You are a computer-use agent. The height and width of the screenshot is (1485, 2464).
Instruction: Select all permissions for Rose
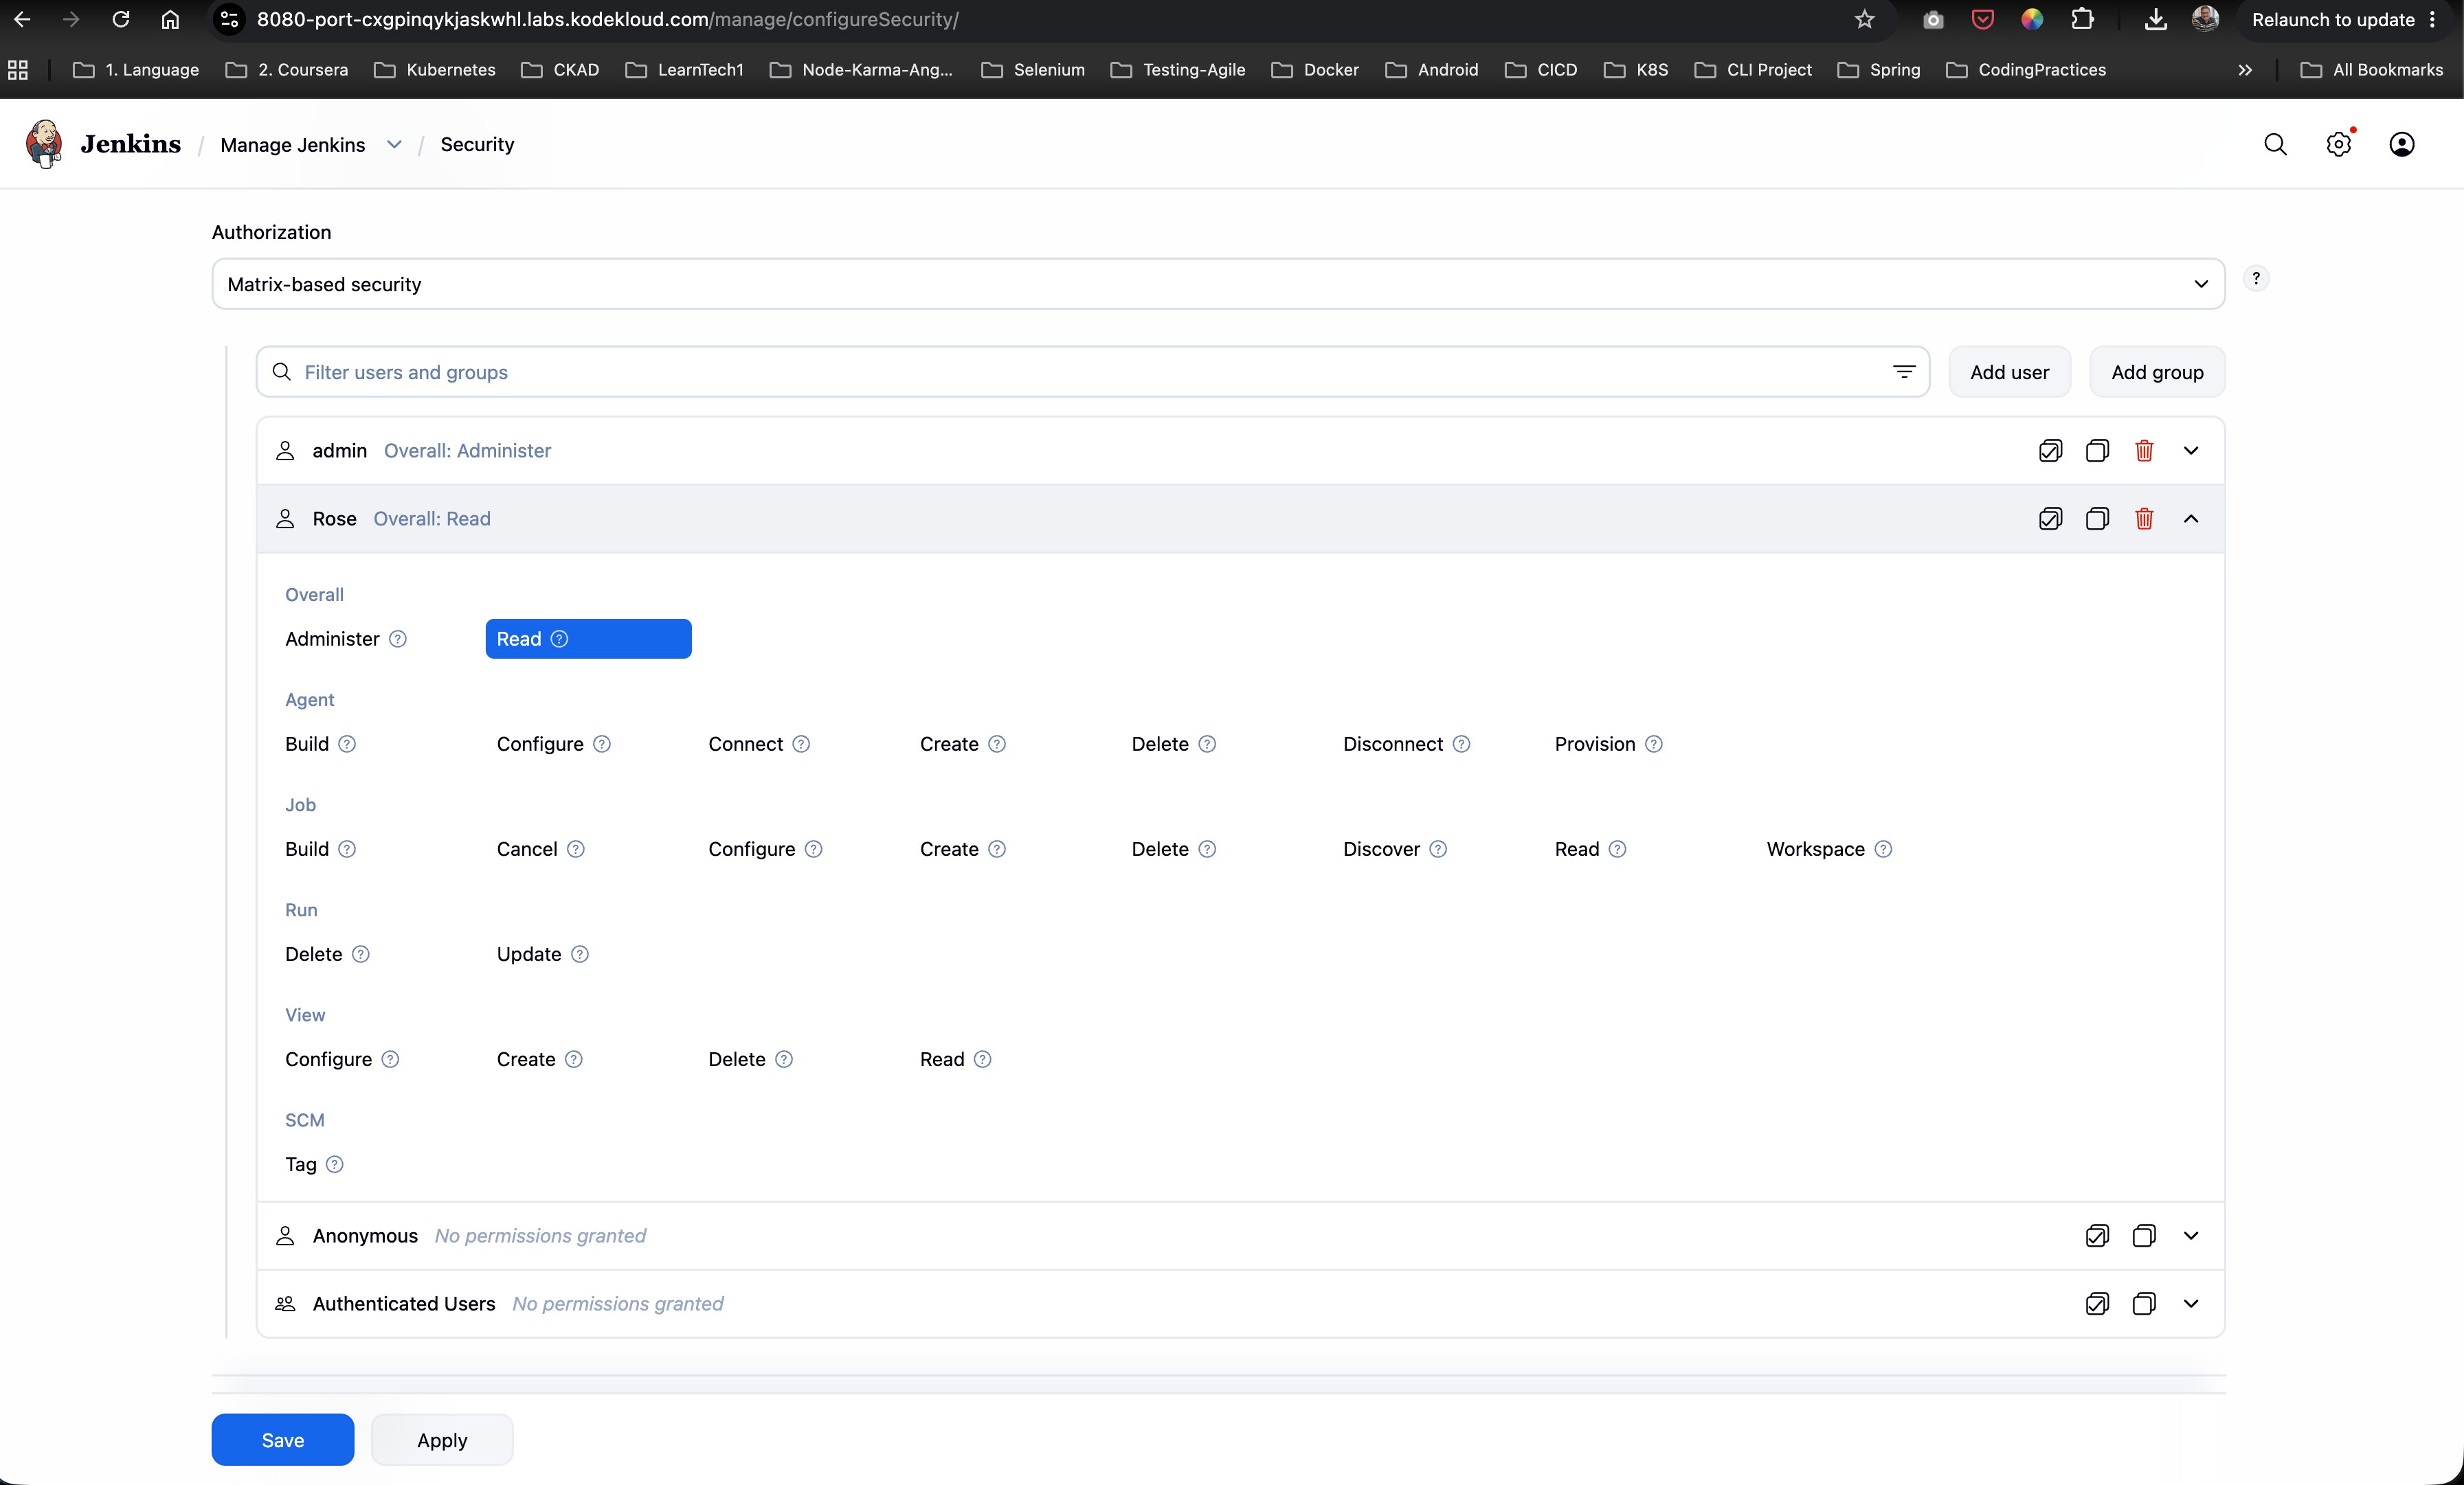[x=2050, y=519]
